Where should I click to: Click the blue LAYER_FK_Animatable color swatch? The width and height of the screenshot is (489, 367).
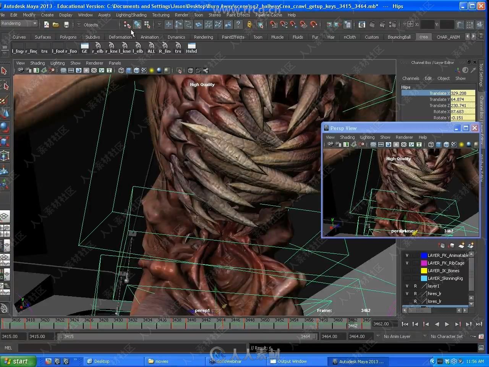[424, 255]
